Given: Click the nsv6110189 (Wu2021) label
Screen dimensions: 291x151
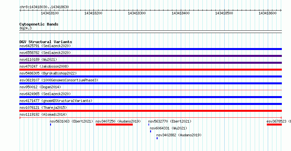Looking at the screenshot, I should [38, 59].
